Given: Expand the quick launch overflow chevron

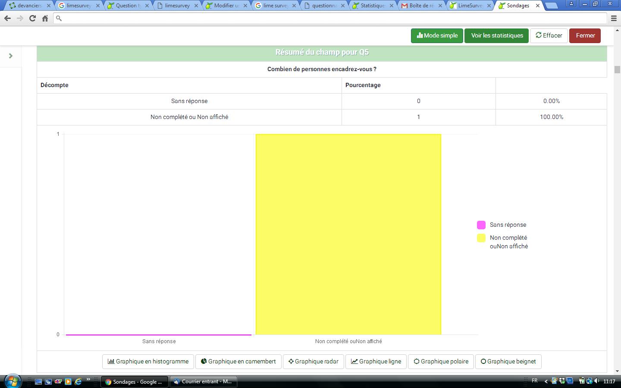Looking at the screenshot, I should [x=88, y=380].
